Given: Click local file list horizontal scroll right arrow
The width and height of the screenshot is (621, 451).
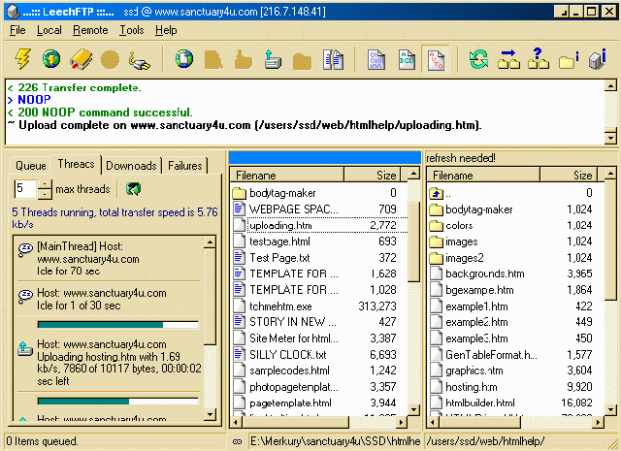Looking at the screenshot, I should pyautogui.click(x=401, y=423).
